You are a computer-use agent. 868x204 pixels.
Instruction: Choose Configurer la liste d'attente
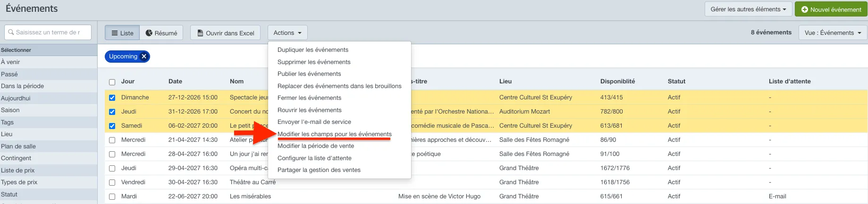[x=314, y=158]
